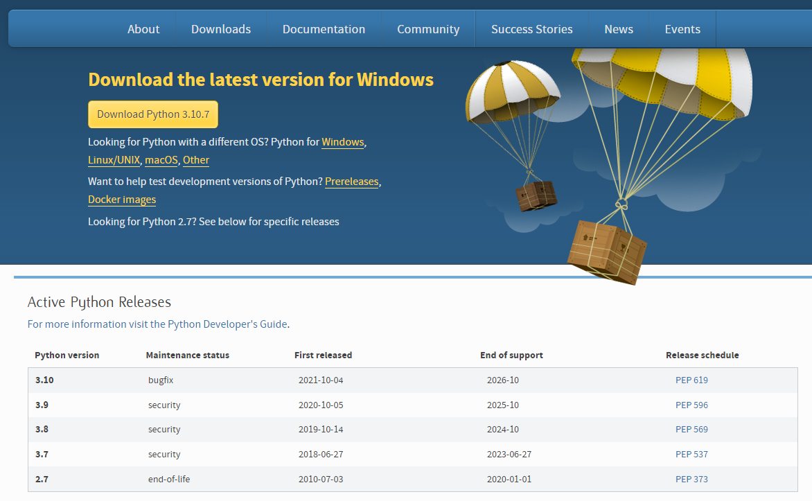Select the 2.7 version cell
This screenshot has width=812, height=501.
42,479
